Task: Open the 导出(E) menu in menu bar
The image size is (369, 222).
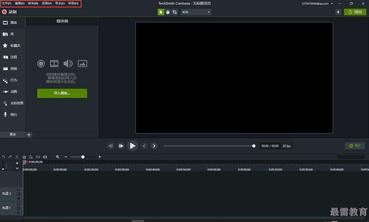Action: (60, 3)
